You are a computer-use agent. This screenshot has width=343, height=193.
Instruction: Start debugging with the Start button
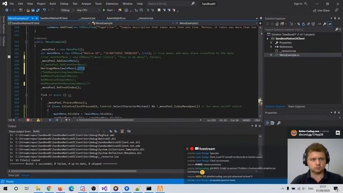tap(108, 10)
